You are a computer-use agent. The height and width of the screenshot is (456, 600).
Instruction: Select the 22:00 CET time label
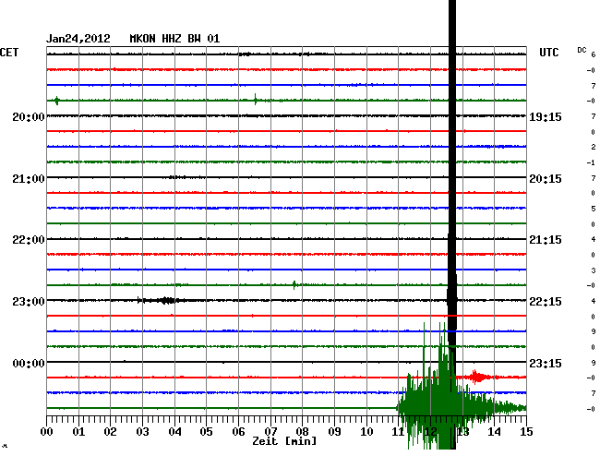[29, 240]
